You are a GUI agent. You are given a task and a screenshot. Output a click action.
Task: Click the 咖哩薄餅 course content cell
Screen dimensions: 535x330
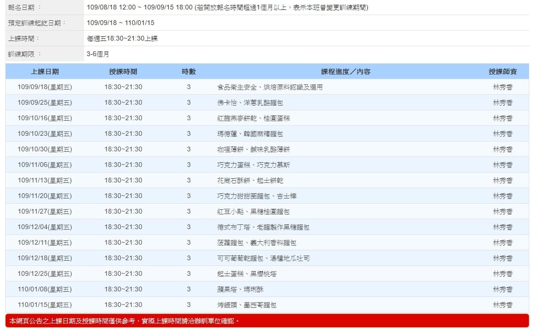pos(253,149)
